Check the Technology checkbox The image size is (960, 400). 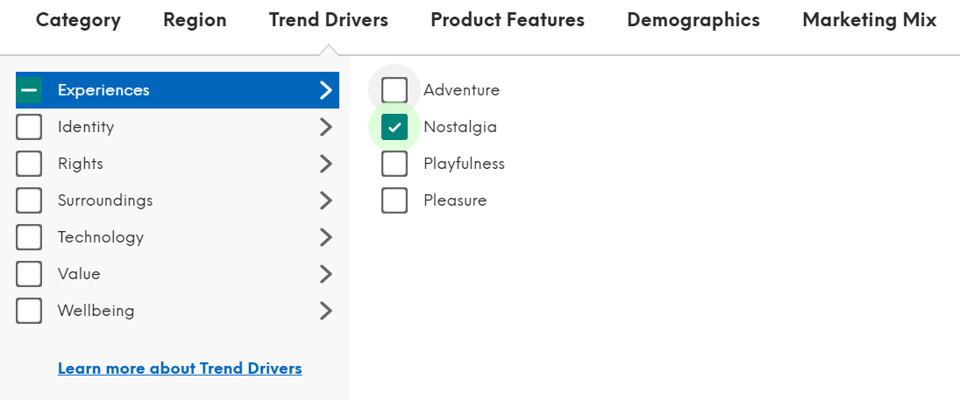click(29, 237)
